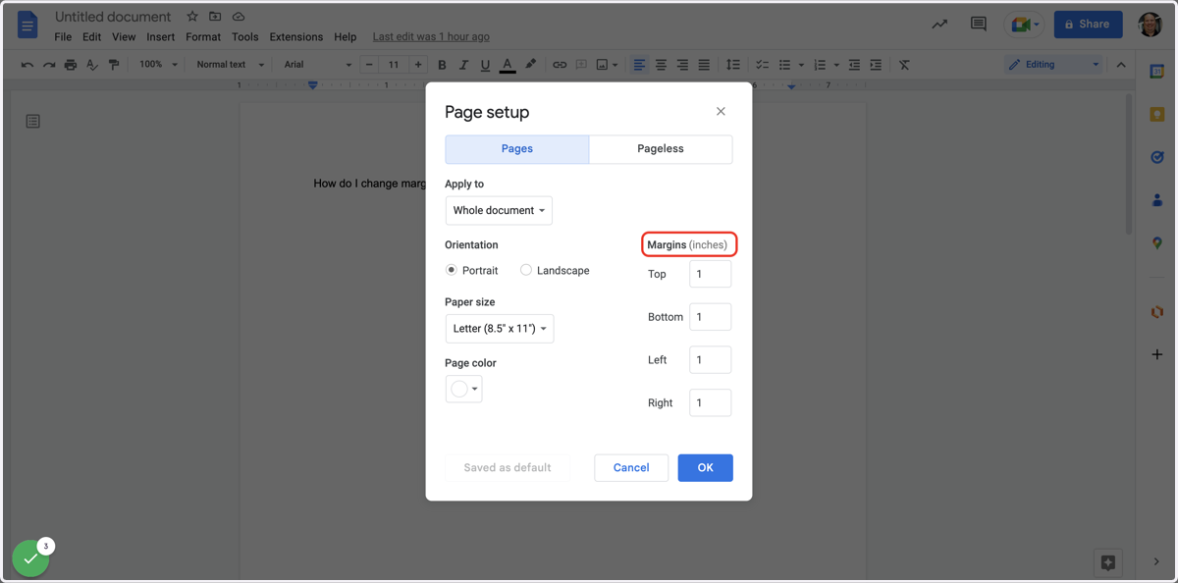The image size is (1178, 583).
Task: Open Contacts side panel
Action: click(x=1157, y=200)
